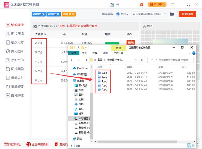Click the Explorer search box
Screen dimensions: 202x149
170,60
